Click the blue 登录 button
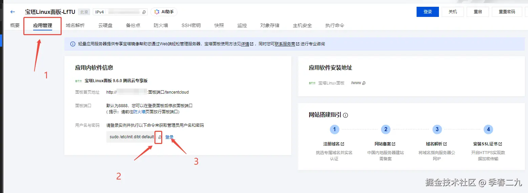The height and width of the screenshot is (193, 528). pyautogui.click(x=428, y=12)
